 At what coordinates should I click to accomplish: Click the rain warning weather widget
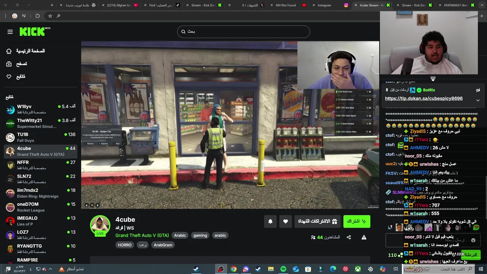pyautogui.click(x=71, y=269)
